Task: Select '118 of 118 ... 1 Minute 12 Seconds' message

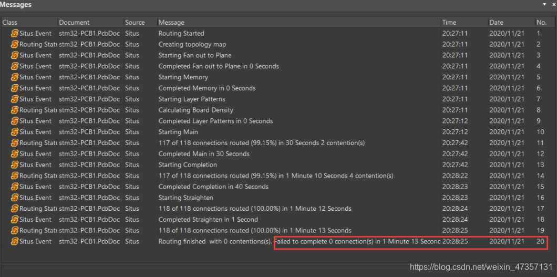Action: pos(255,209)
